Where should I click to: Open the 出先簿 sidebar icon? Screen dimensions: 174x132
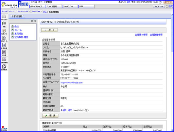pyautogui.click(x=4, y=53)
